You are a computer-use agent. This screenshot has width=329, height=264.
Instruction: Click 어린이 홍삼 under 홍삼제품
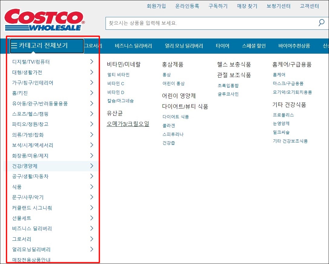[x=173, y=83]
